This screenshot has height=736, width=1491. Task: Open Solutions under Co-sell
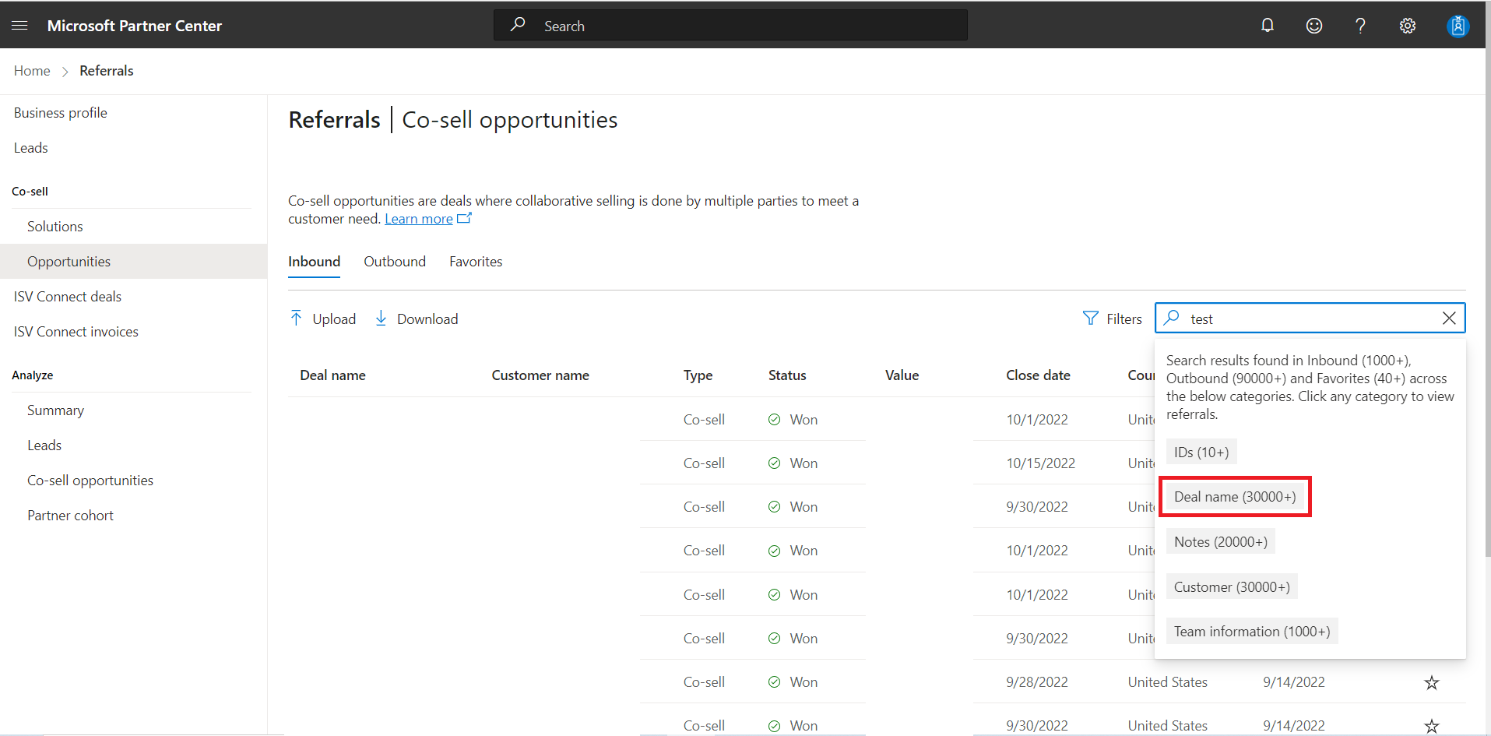pyautogui.click(x=55, y=227)
